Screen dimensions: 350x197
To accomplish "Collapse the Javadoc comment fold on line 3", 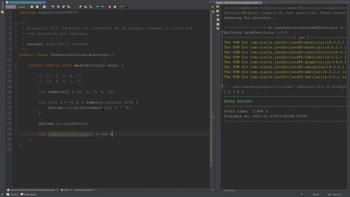I will click(16, 23).
